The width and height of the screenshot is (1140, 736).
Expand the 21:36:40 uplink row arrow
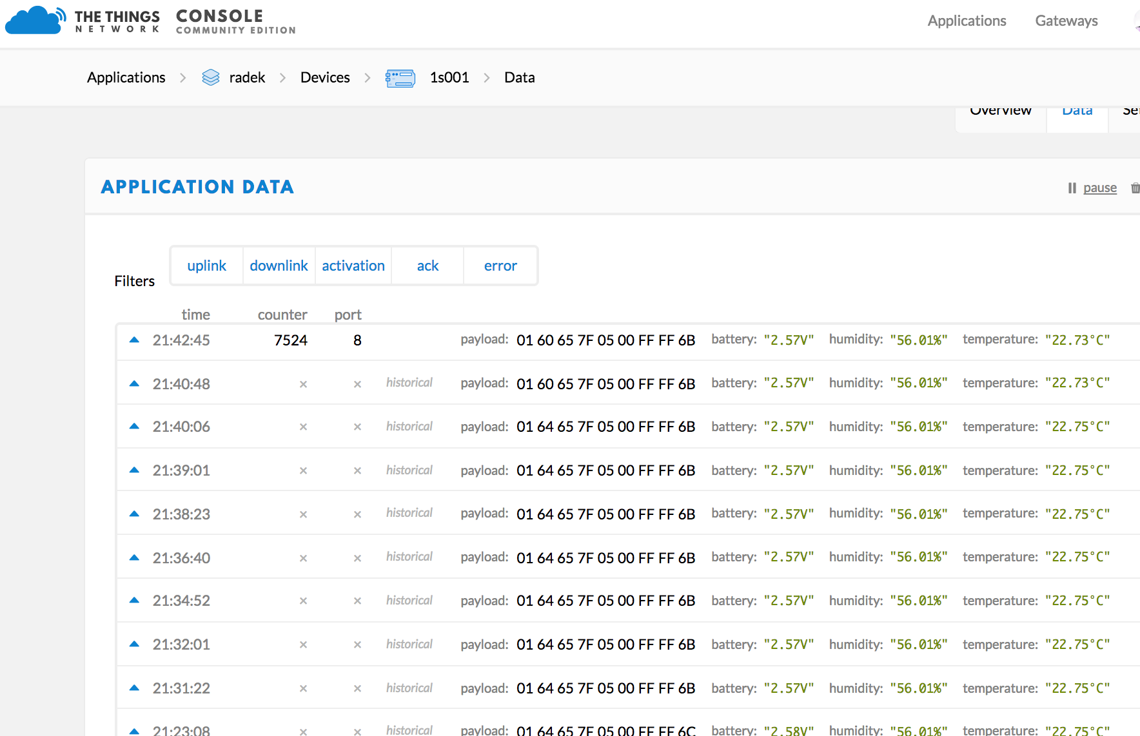[x=134, y=557]
